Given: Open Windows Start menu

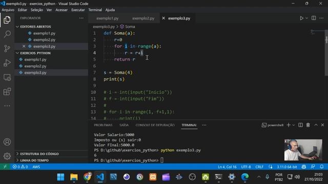Looking at the screenshot, I should click(60, 177).
